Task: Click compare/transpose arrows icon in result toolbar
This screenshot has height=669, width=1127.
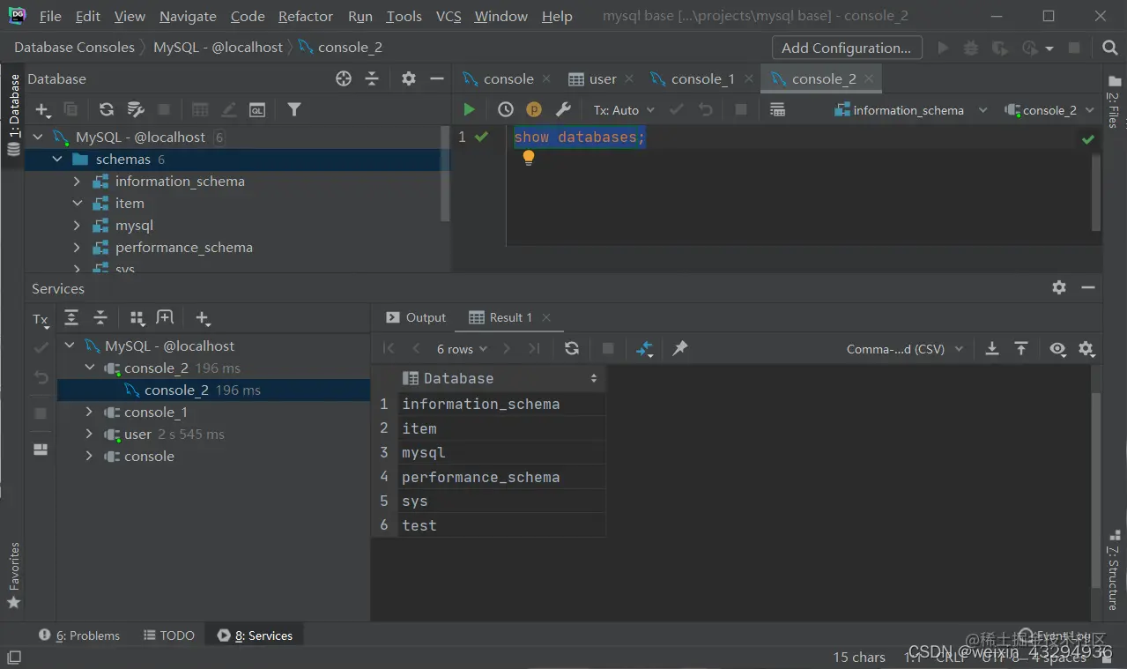Action: 645,349
